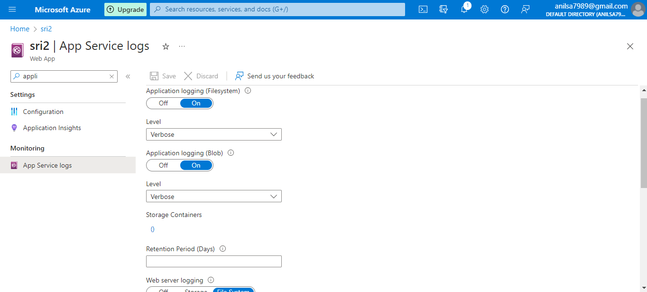Open the notifications bell

[464, 9]
